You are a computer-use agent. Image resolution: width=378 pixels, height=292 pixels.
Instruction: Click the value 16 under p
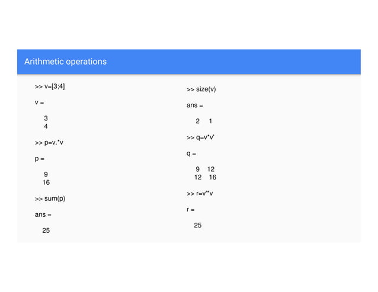coord(46,182)
